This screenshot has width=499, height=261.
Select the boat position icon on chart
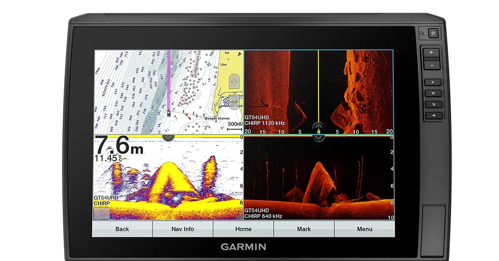click(169, 113)
